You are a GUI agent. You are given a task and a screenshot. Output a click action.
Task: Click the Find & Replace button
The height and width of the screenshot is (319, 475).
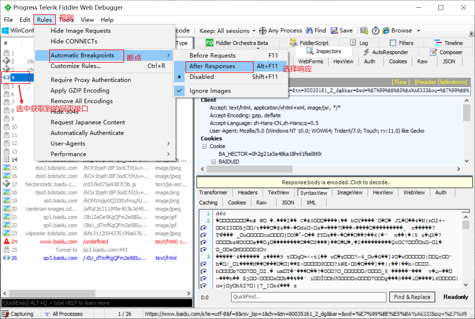412,297
